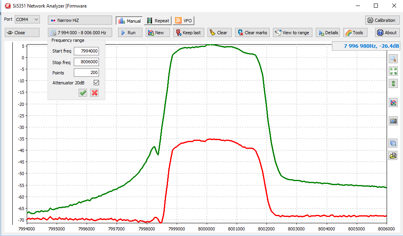Click the fit-to-view arrows icon

click(x=393, y=71)
